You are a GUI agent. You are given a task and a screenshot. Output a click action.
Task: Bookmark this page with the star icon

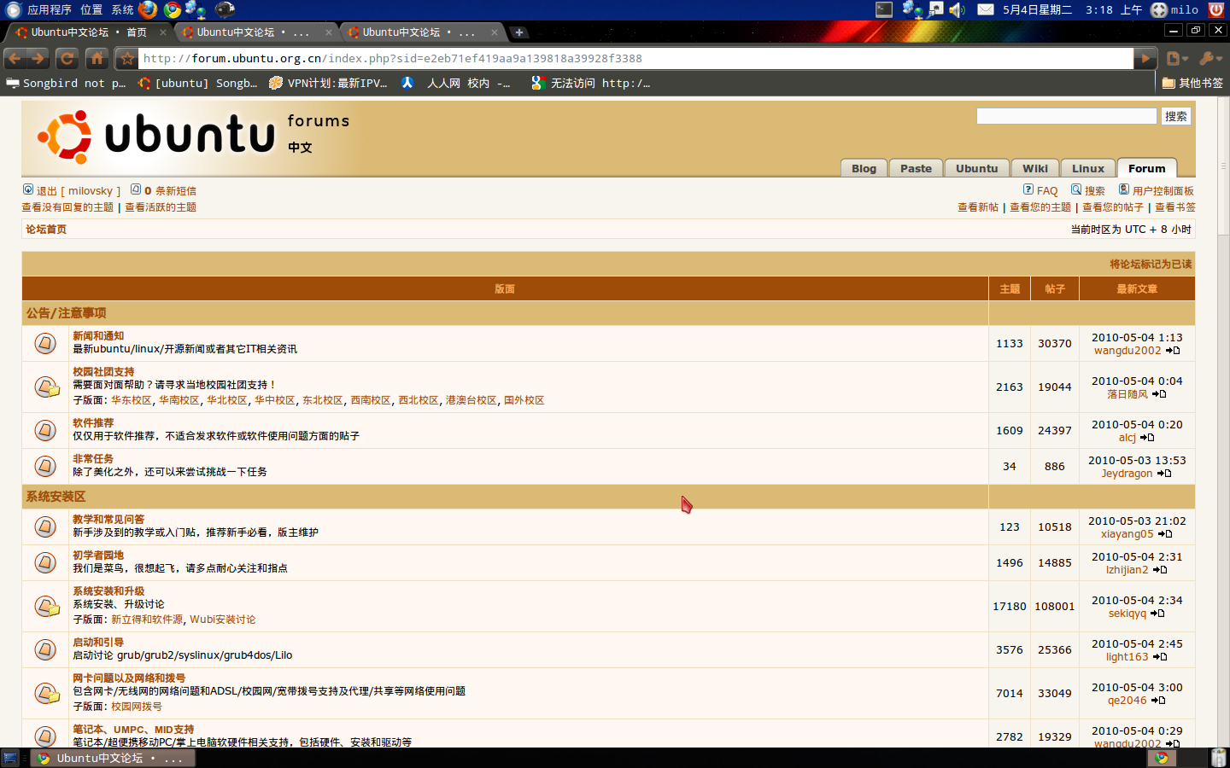pyautogui.click(x=127, y=58)
